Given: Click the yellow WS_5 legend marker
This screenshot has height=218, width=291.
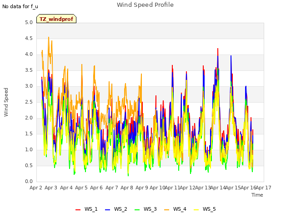Looking at the screenshot, I should (x=196, y=210).
